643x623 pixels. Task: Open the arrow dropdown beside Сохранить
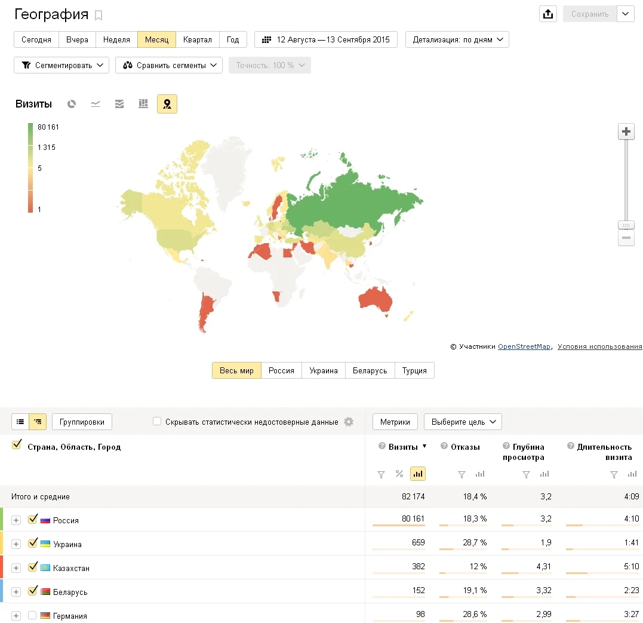click(625, 14)
